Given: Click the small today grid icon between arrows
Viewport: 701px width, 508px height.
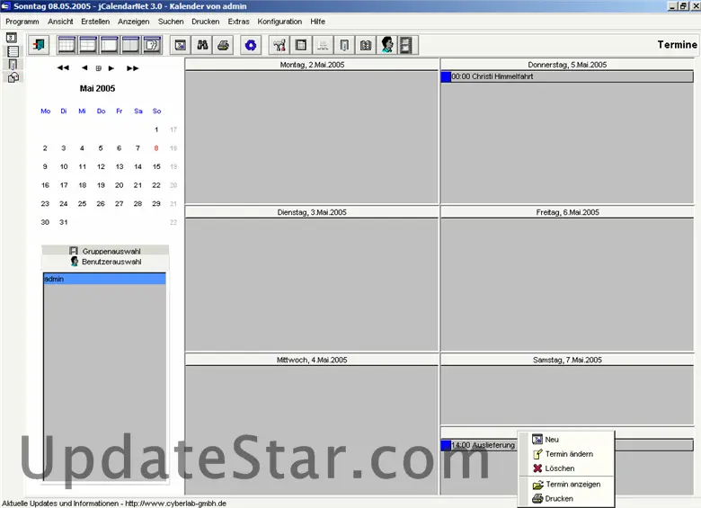Looking at the screenshot, I should coord(98,68).
